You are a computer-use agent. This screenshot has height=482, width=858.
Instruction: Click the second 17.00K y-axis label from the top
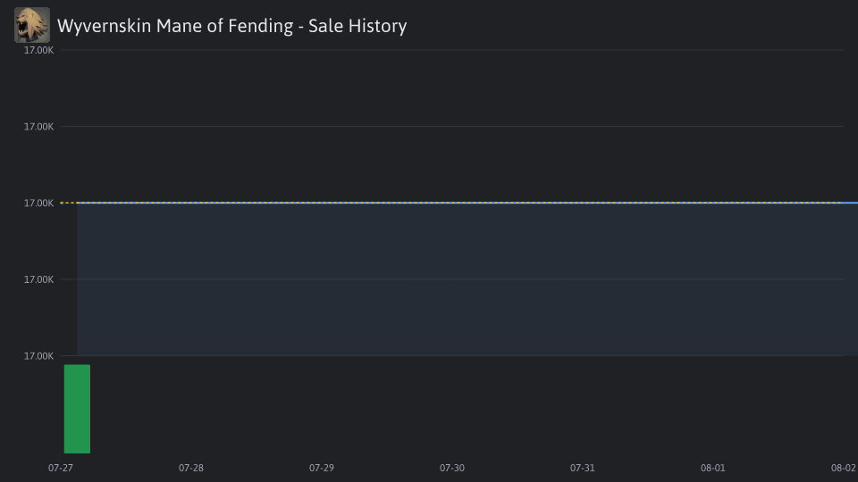(38, 127)
